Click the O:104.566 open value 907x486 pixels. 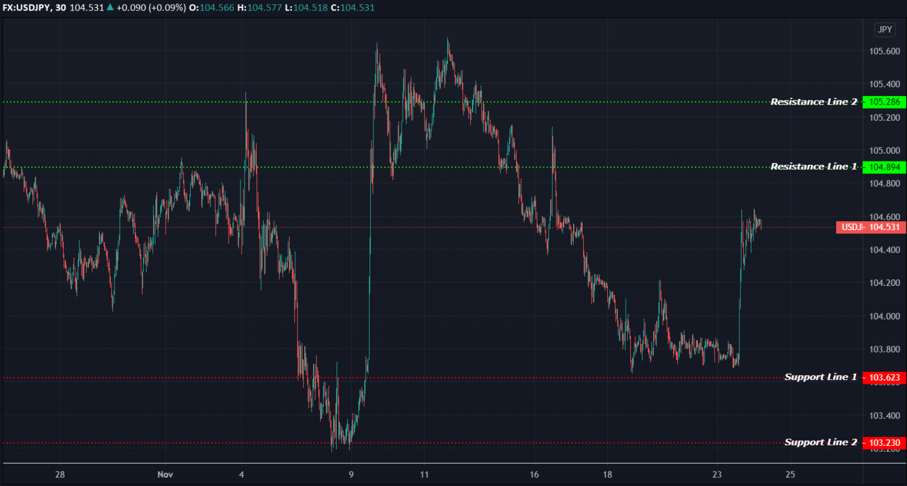pos(211,8)
